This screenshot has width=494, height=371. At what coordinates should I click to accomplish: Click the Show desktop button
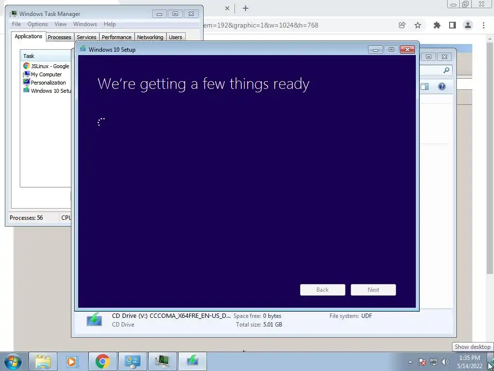[491, 361]
